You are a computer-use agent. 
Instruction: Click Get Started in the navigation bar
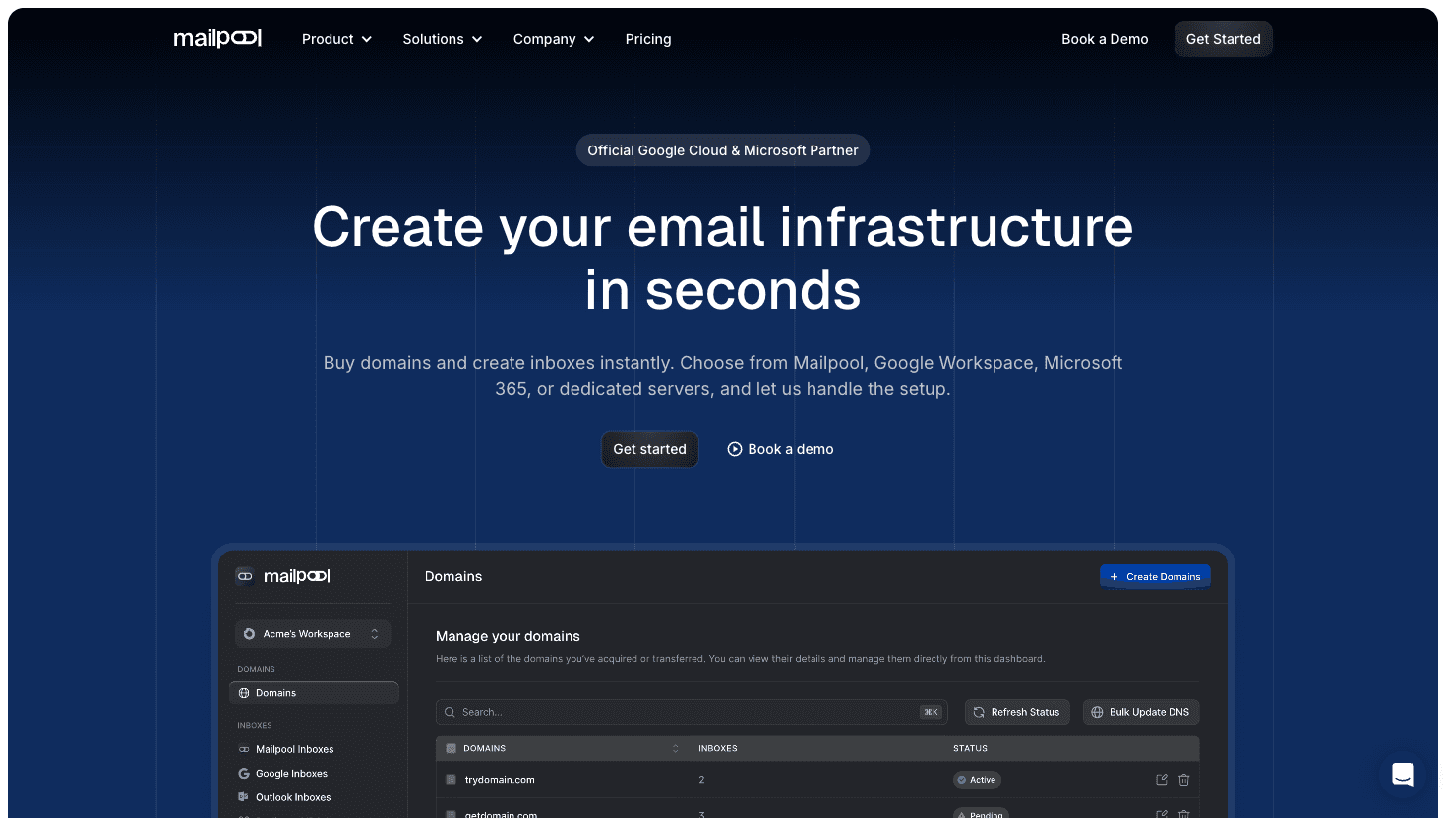point(1223,39)
